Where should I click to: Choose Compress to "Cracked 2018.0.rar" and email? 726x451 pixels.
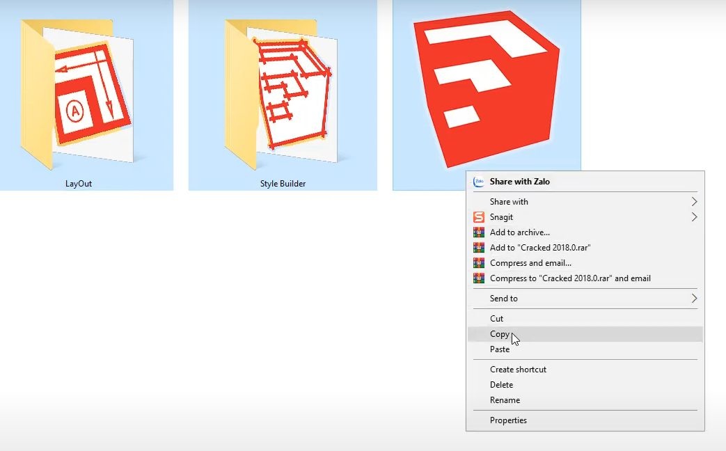tap(585, 278)
